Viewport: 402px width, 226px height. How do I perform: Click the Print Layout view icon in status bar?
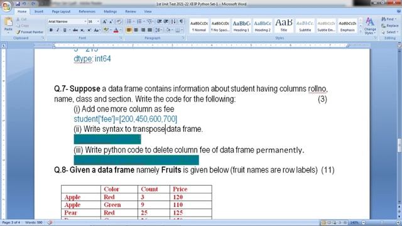tap(323, 223)
